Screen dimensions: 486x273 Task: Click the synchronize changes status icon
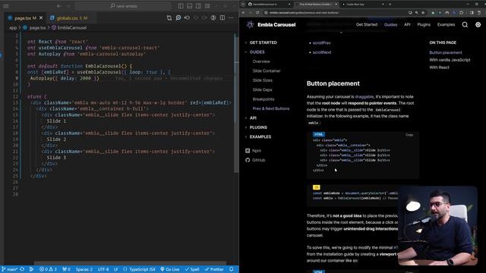[22, 269]
